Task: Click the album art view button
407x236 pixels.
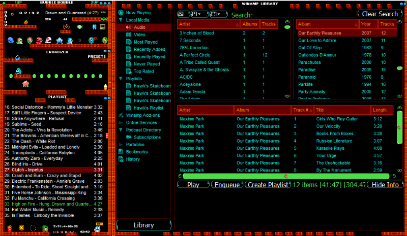Action: [x=183, y=14]
